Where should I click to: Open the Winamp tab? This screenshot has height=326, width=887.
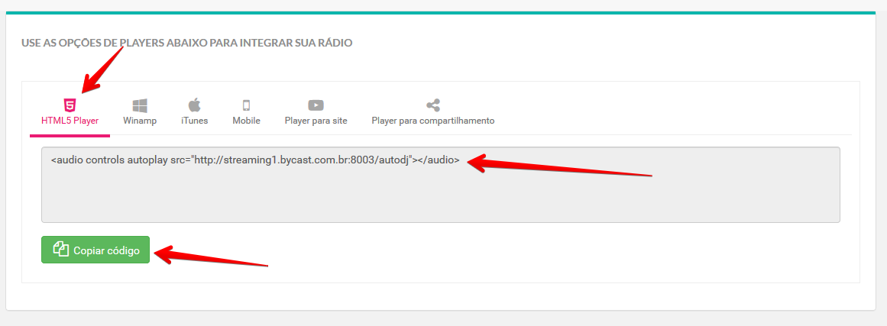[x=140, y=113]
